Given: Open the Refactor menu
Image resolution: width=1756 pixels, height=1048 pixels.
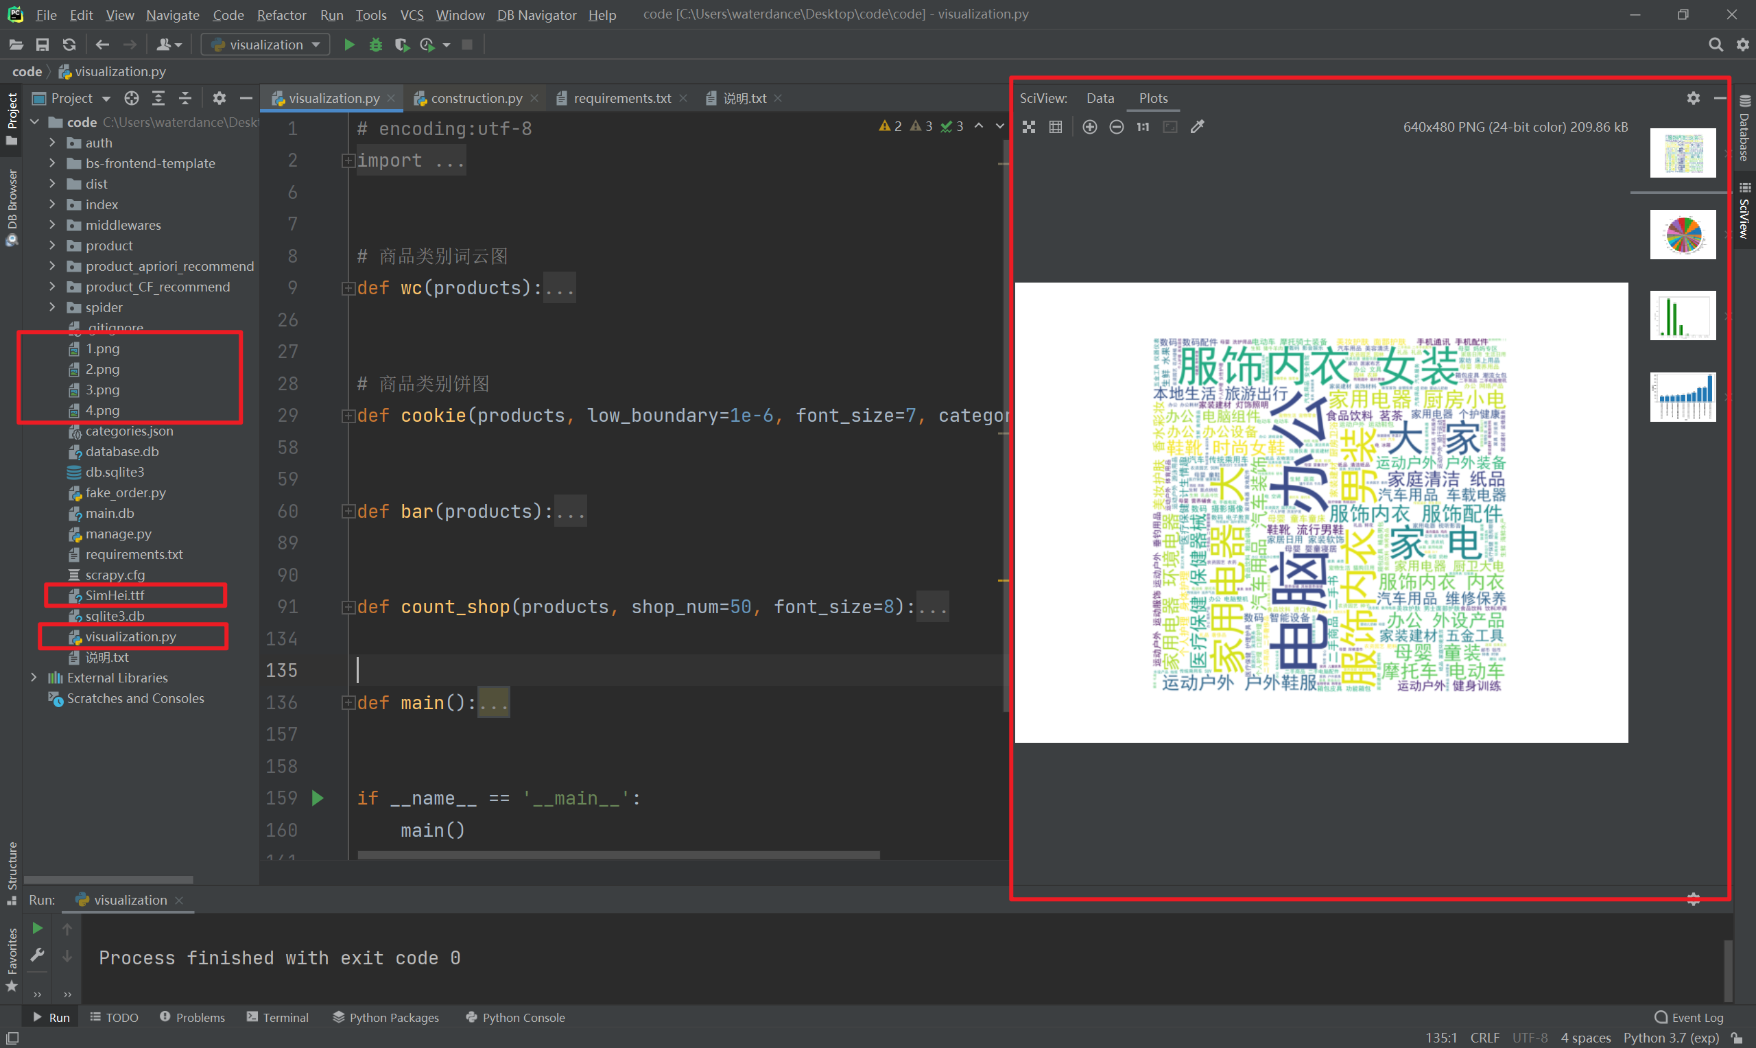Looking at the screenshot, I should pos(281,14).
